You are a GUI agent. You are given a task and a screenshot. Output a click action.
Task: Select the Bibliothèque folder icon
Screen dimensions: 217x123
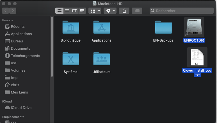(71, 27)
